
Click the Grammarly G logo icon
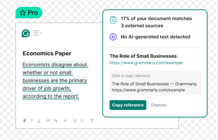[26, 33]
